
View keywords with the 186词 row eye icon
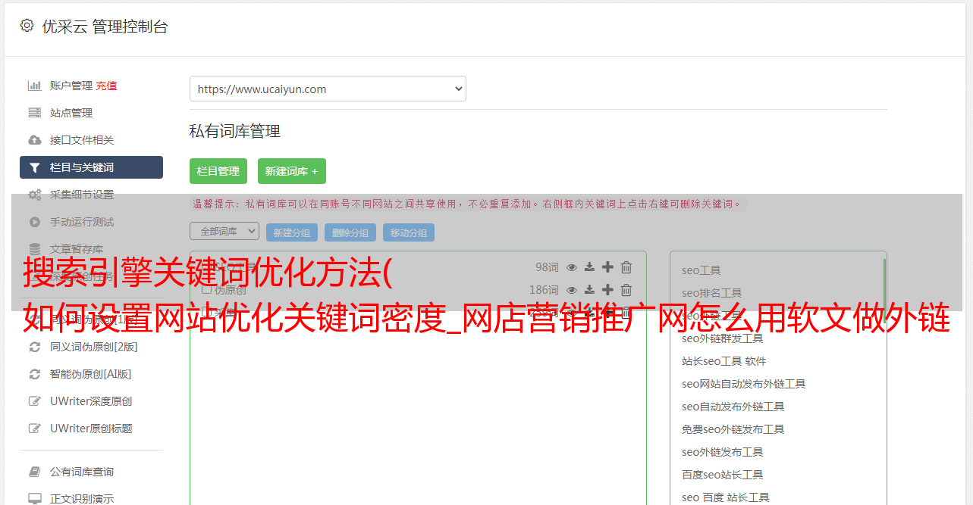(572, 290)
